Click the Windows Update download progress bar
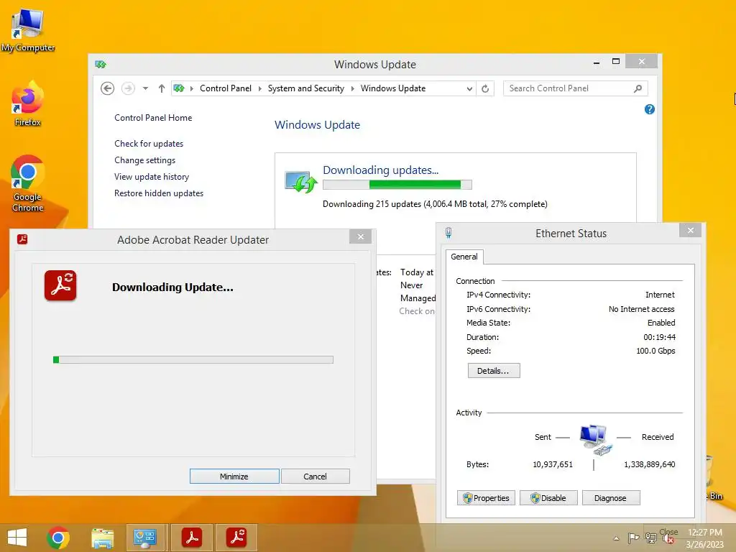The height and width of the screenshot is (552, 736). 397,185
